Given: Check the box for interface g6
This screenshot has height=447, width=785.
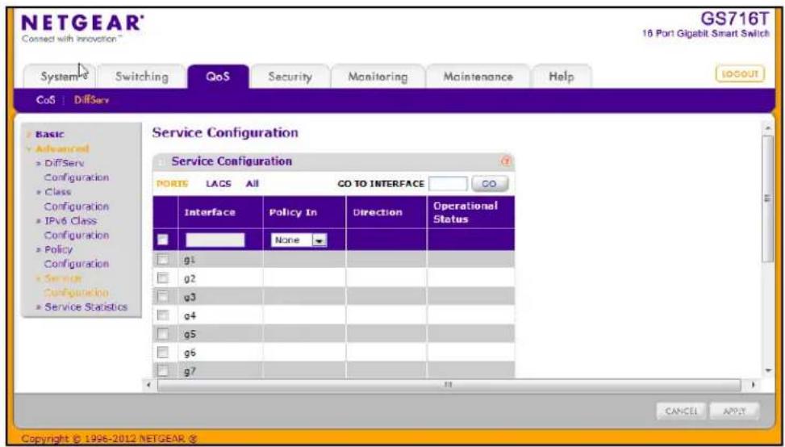Looking at the screenshot, I should coord(163,353).
